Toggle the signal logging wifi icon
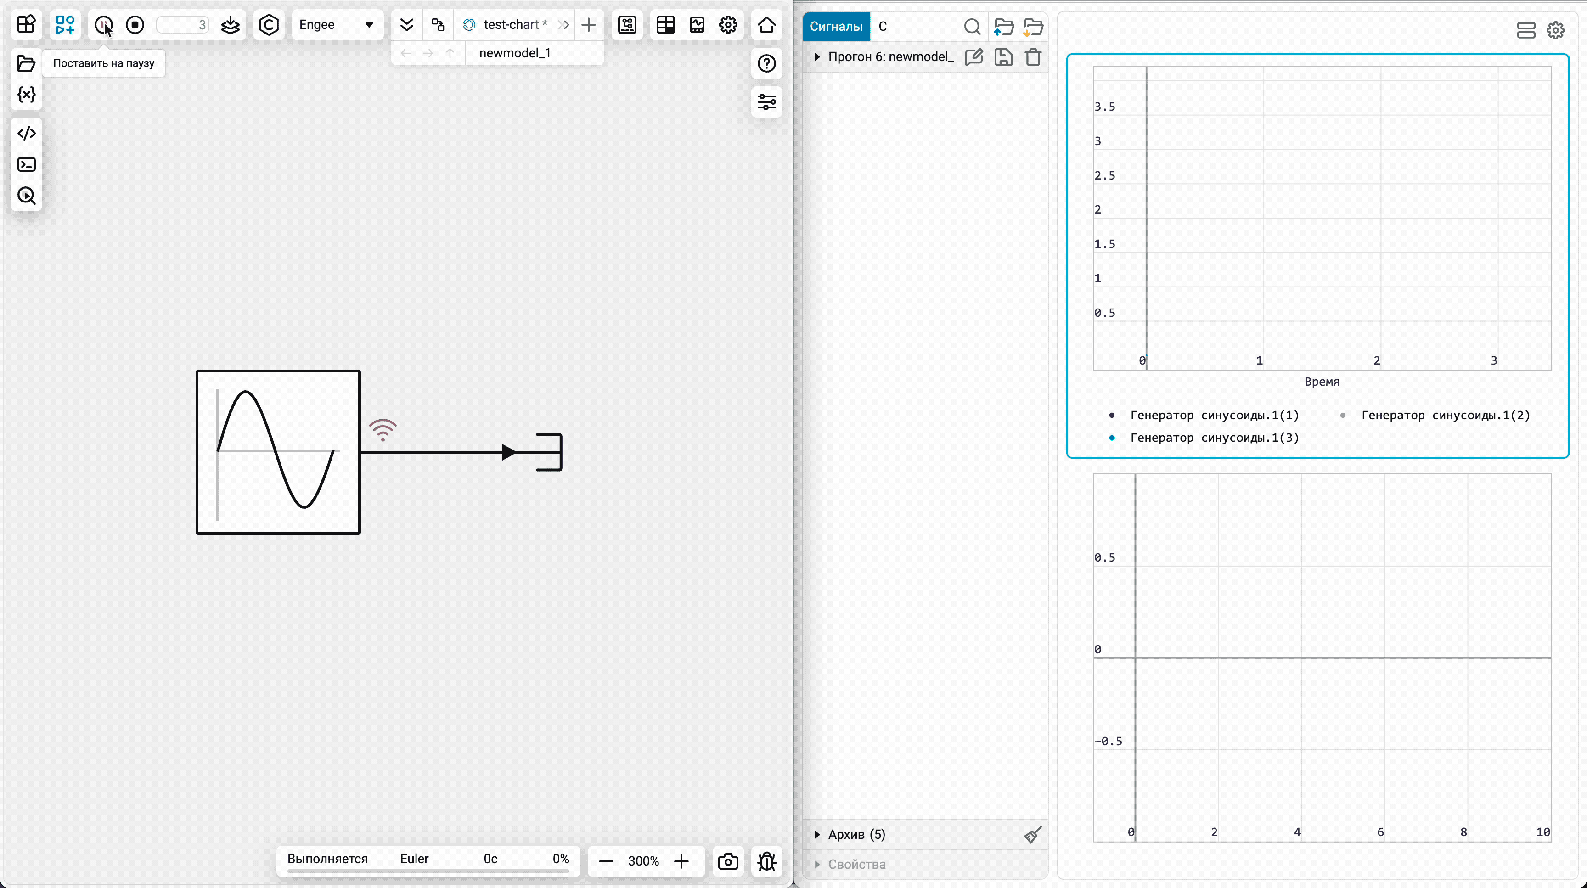1587x888 pixels. 383,429
